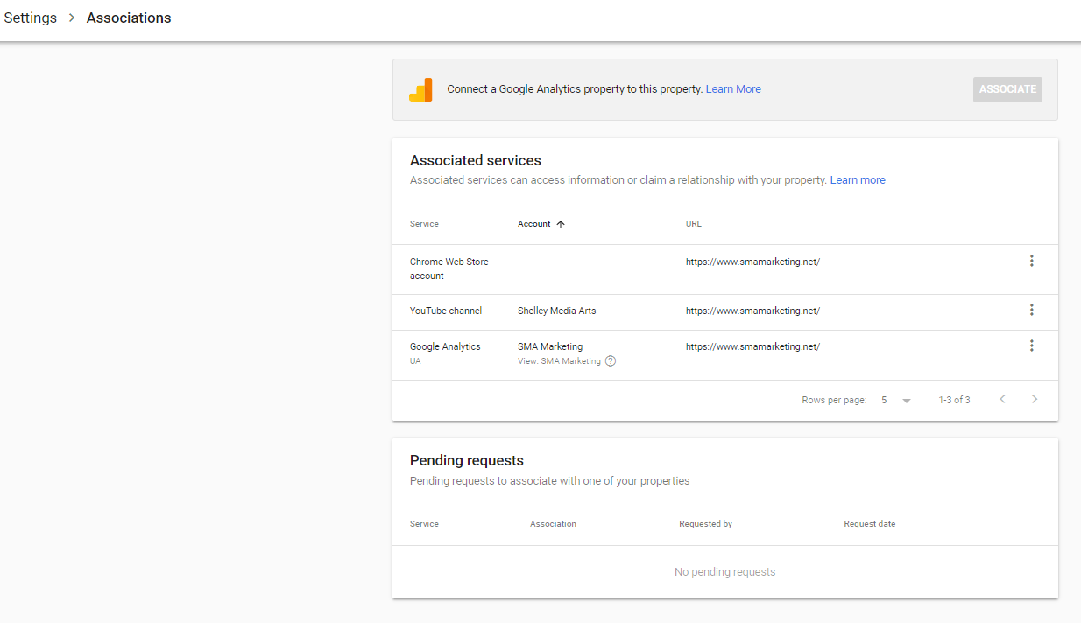Go to the next page of associations

click(x=1035, y=400)
